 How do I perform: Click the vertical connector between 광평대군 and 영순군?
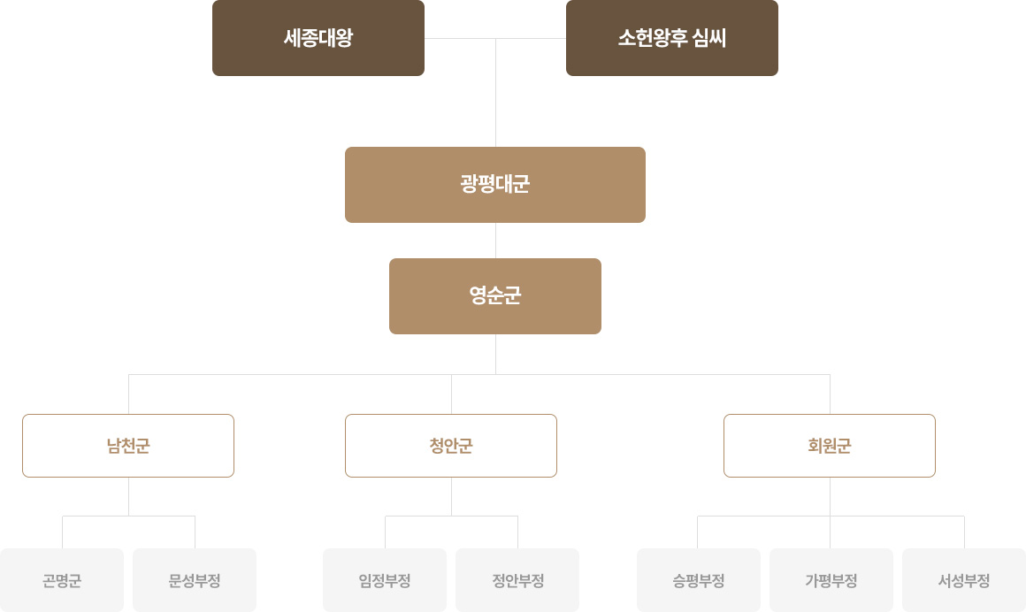click(495, 241)
